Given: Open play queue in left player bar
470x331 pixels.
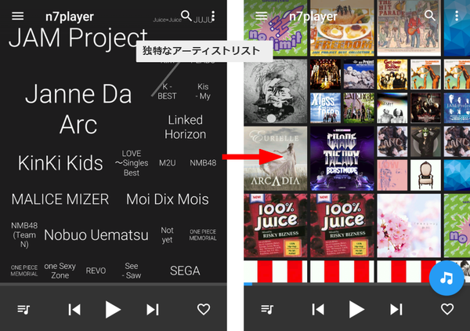Looking at the screenshot, I should [23, 309].
